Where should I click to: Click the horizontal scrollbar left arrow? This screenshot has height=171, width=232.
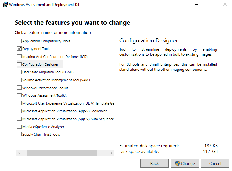click(19, 153)
